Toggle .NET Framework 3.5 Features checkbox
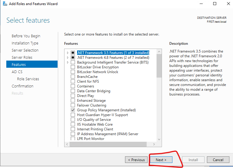 coord(73,53)
